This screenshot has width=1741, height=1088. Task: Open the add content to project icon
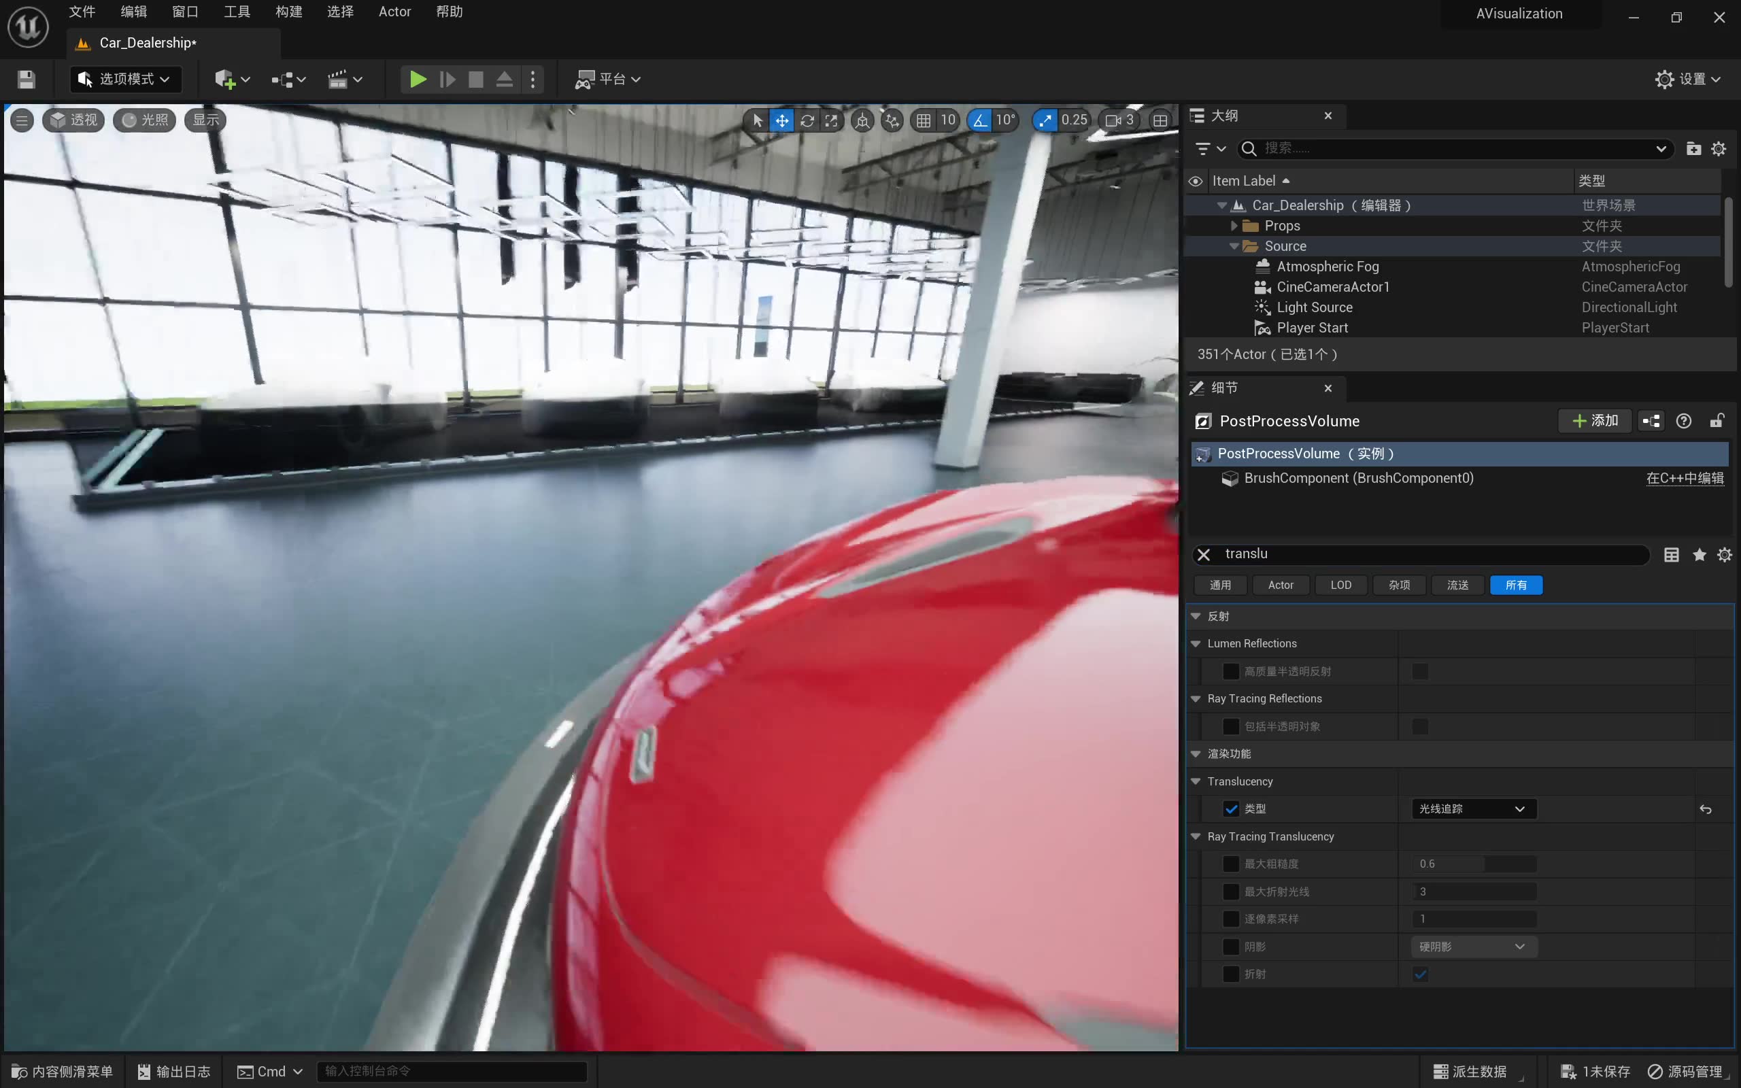click(225, 79)
